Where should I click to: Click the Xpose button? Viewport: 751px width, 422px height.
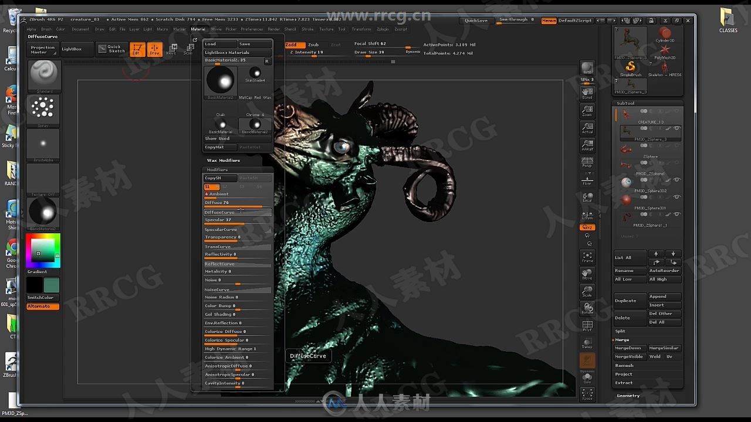coord(587,394)
